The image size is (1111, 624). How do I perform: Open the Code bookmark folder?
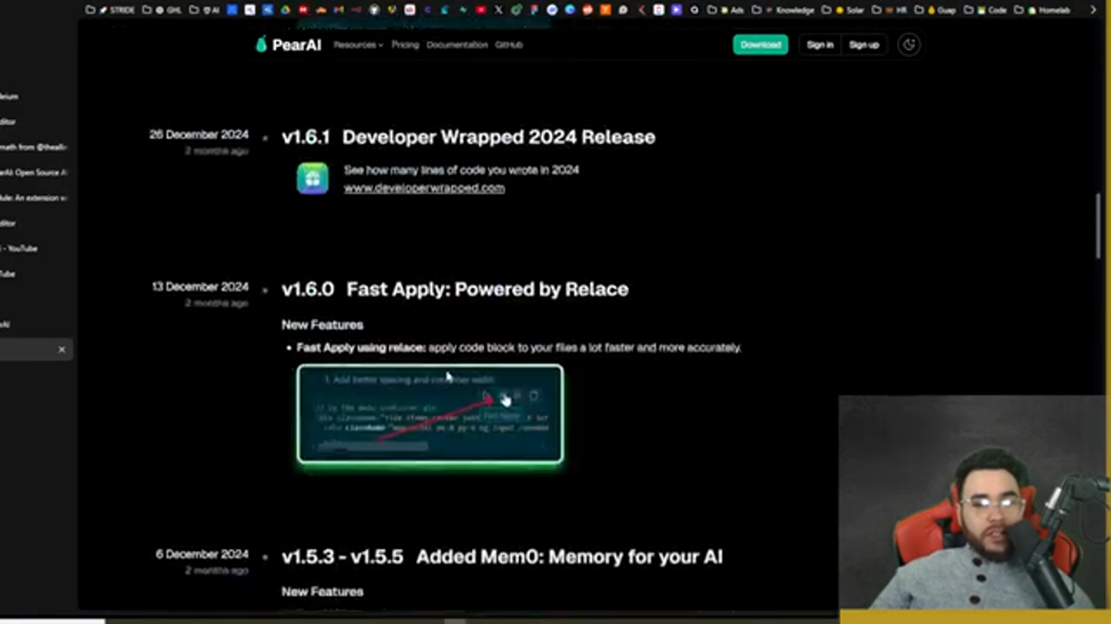pos(984,10)
